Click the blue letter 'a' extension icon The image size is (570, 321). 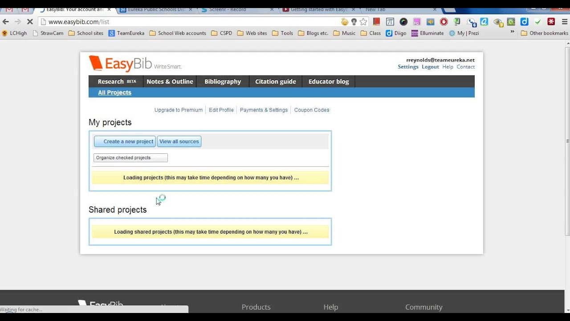pos(484,21)
